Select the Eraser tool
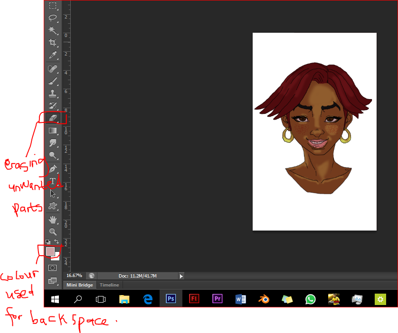This screenshot has width=398, height=333. (53, 118)
